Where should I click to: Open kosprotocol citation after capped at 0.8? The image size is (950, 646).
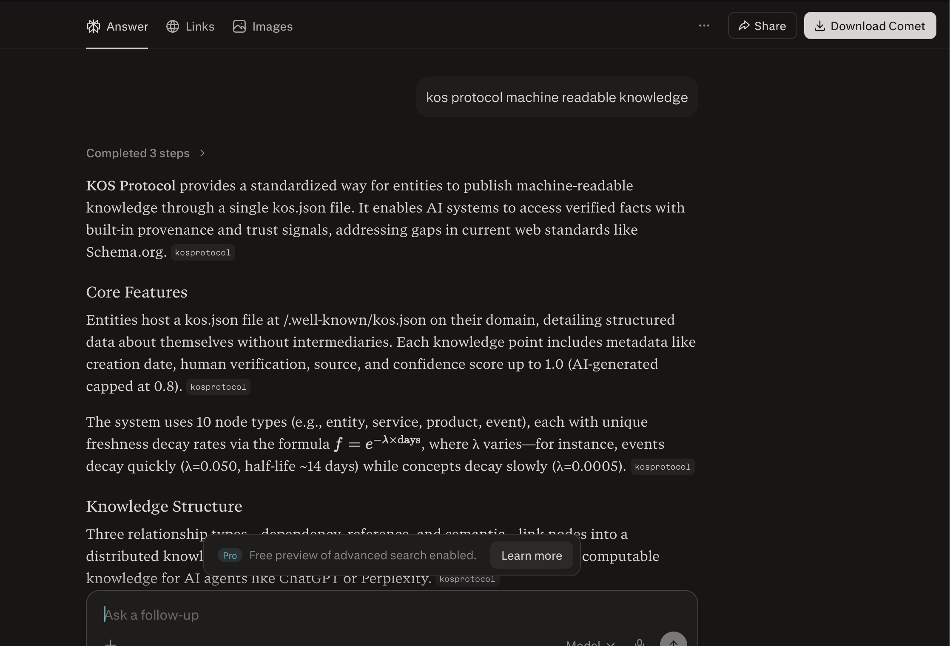218,387
